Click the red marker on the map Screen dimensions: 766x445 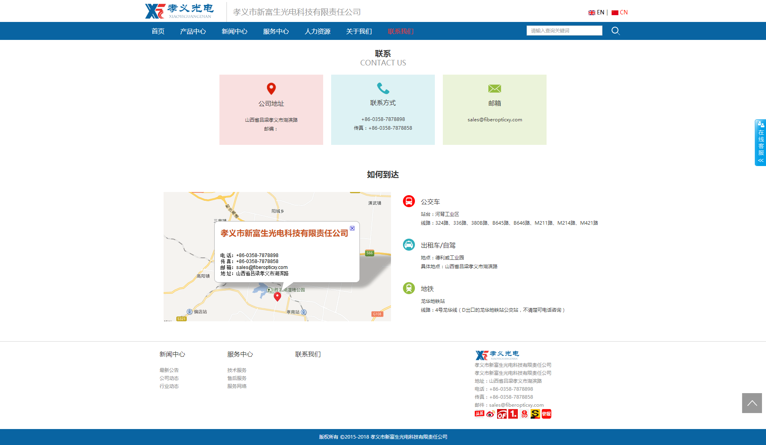coord(277,297)
